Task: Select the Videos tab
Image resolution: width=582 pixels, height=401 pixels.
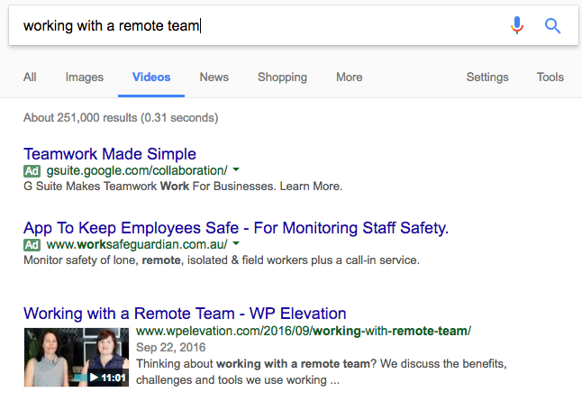Action: tap(151, 77)
